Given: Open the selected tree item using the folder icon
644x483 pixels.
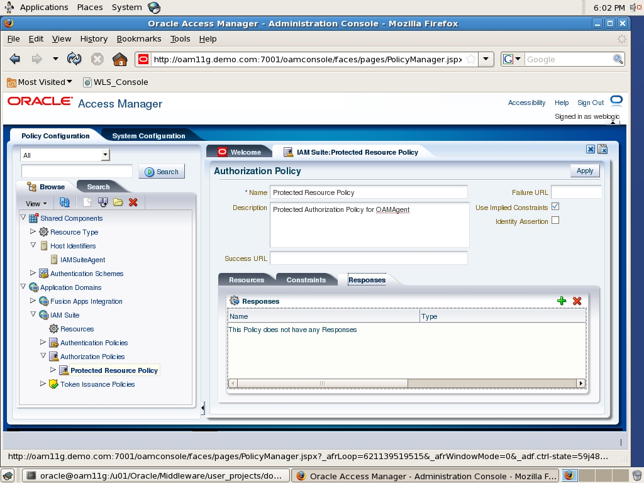Looking at the screenshot, I should (119, 202).
